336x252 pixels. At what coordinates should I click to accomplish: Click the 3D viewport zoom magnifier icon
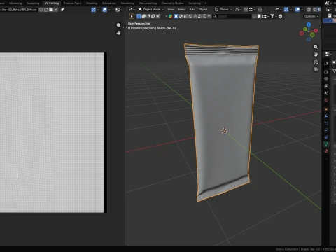[x=316, y=47]
